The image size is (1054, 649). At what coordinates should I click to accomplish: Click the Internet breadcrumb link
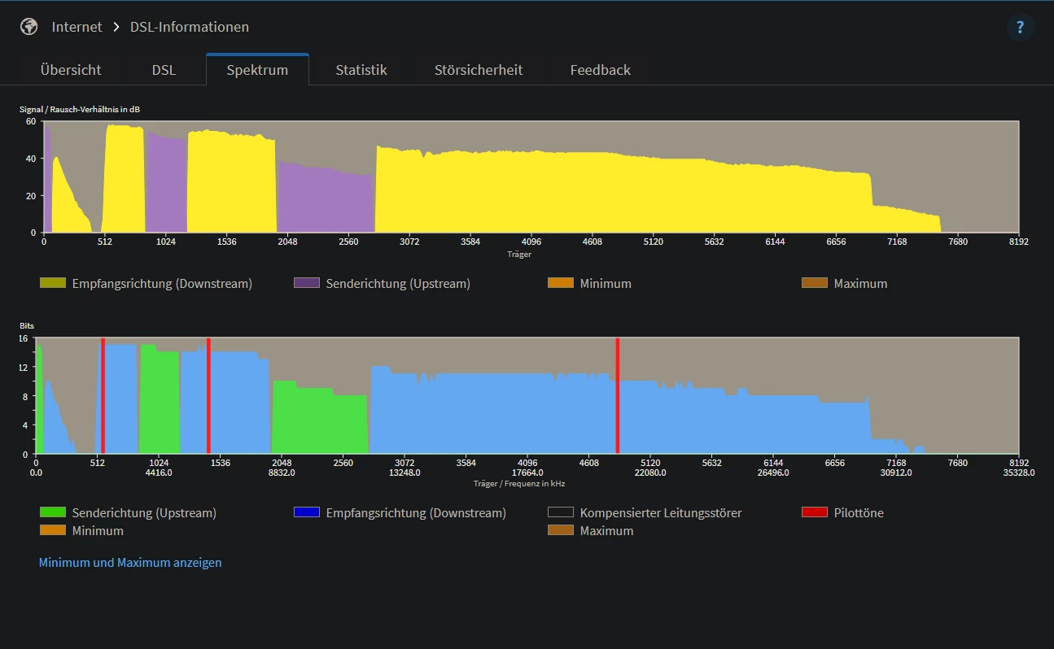click(x=77, y=27)
